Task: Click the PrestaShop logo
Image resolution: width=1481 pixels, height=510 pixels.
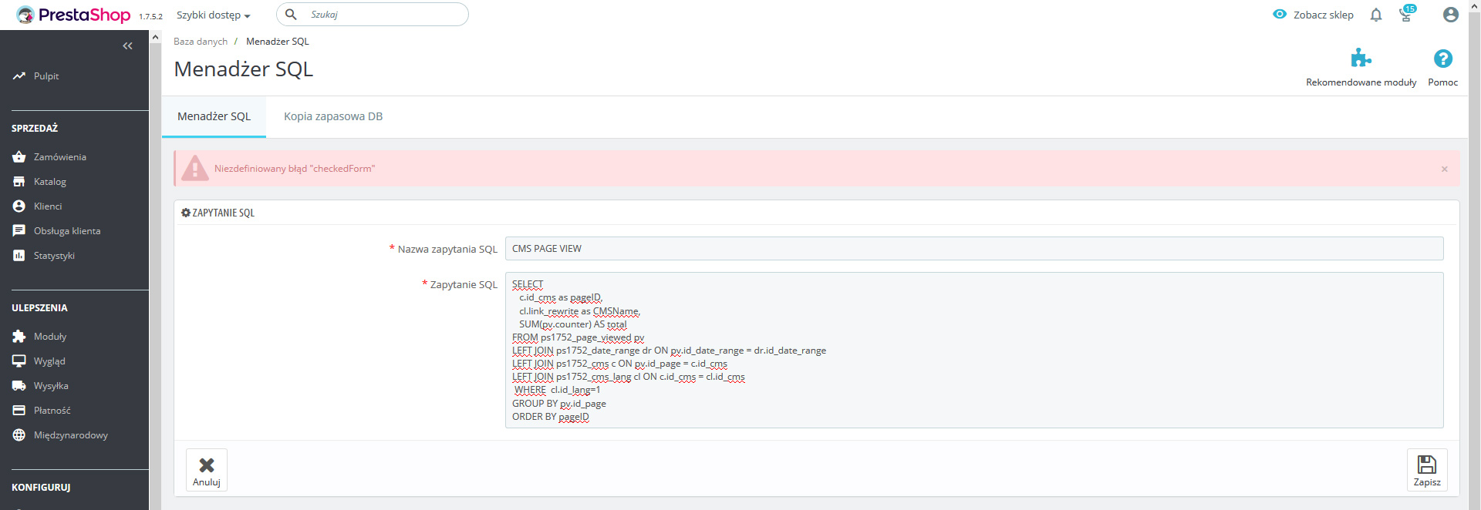Action: coord(73,15)
